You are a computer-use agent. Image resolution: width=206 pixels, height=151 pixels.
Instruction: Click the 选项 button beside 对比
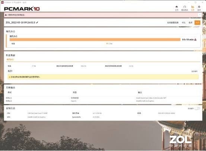(x=190, y=23)
